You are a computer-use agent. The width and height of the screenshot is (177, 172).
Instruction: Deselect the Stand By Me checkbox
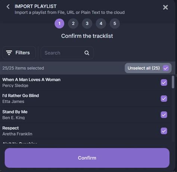coord(164,115)
